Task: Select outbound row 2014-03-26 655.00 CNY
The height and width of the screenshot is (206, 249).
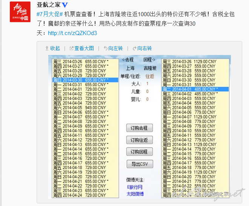Action: (85, 61)
